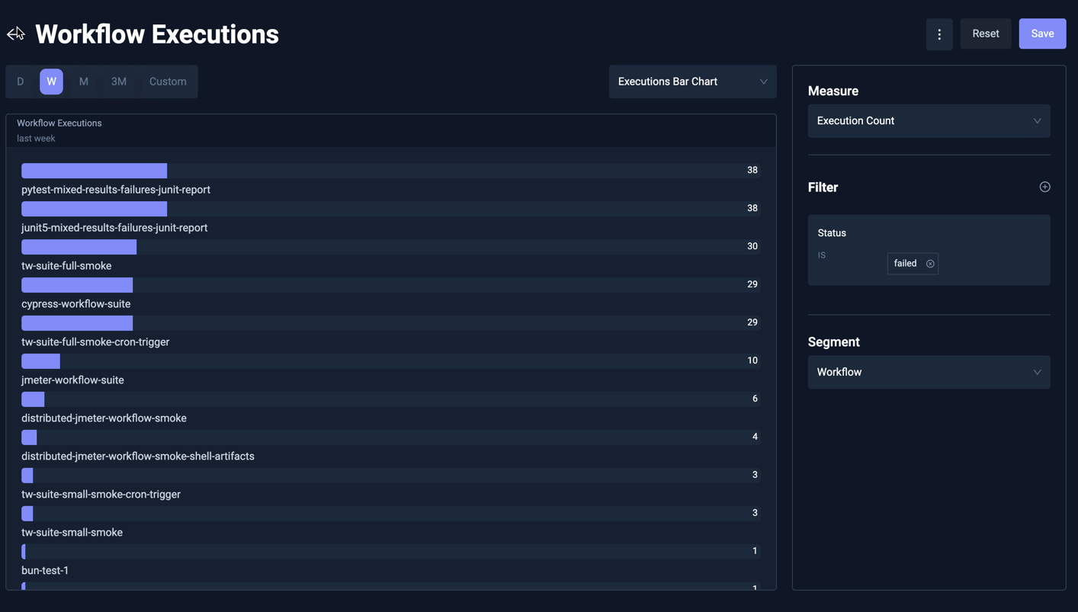Image resolution: width=1078 pixels, height=612 pixels.
Task: Toggle the failed filter chip
Action: pyautogui.click(x=906, y=263)
